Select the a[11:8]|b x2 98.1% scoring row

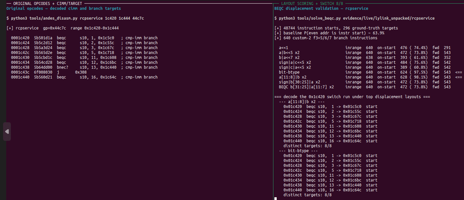click(x=370, y=77)
